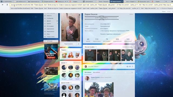The image size is (173, 97).
Task: Click the Редактировать button under profile photo
Action: point(68,44)
